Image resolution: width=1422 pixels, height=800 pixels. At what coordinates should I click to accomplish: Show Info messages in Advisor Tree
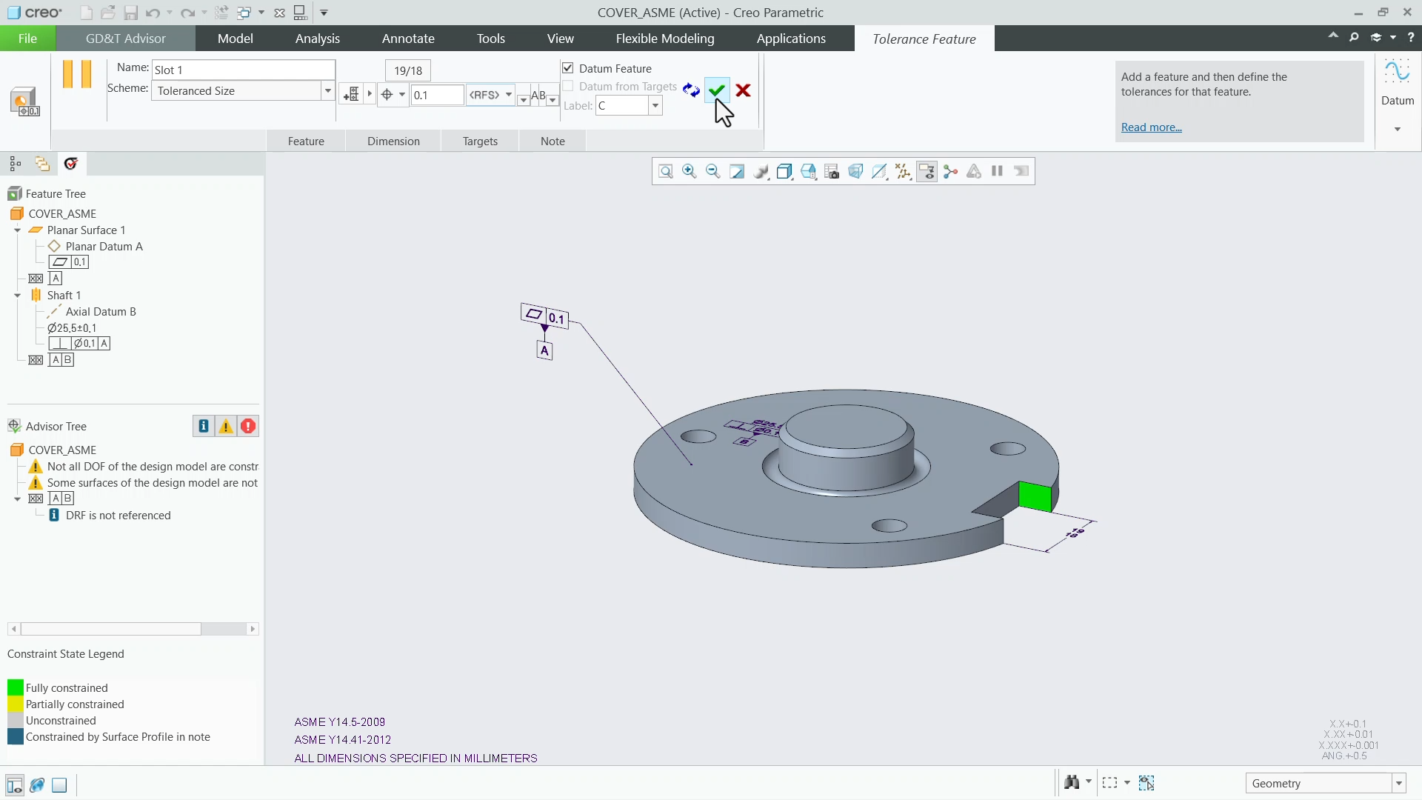click(x=204, y=426)
